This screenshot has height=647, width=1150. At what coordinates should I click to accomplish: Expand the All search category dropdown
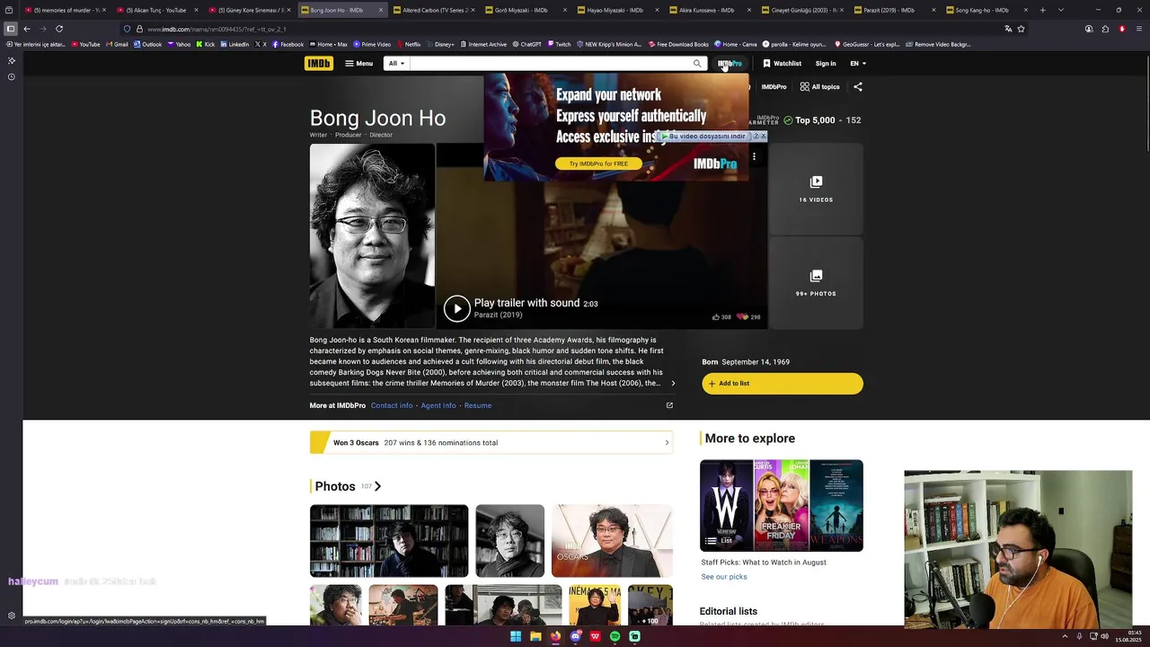[x=396, y=63]
